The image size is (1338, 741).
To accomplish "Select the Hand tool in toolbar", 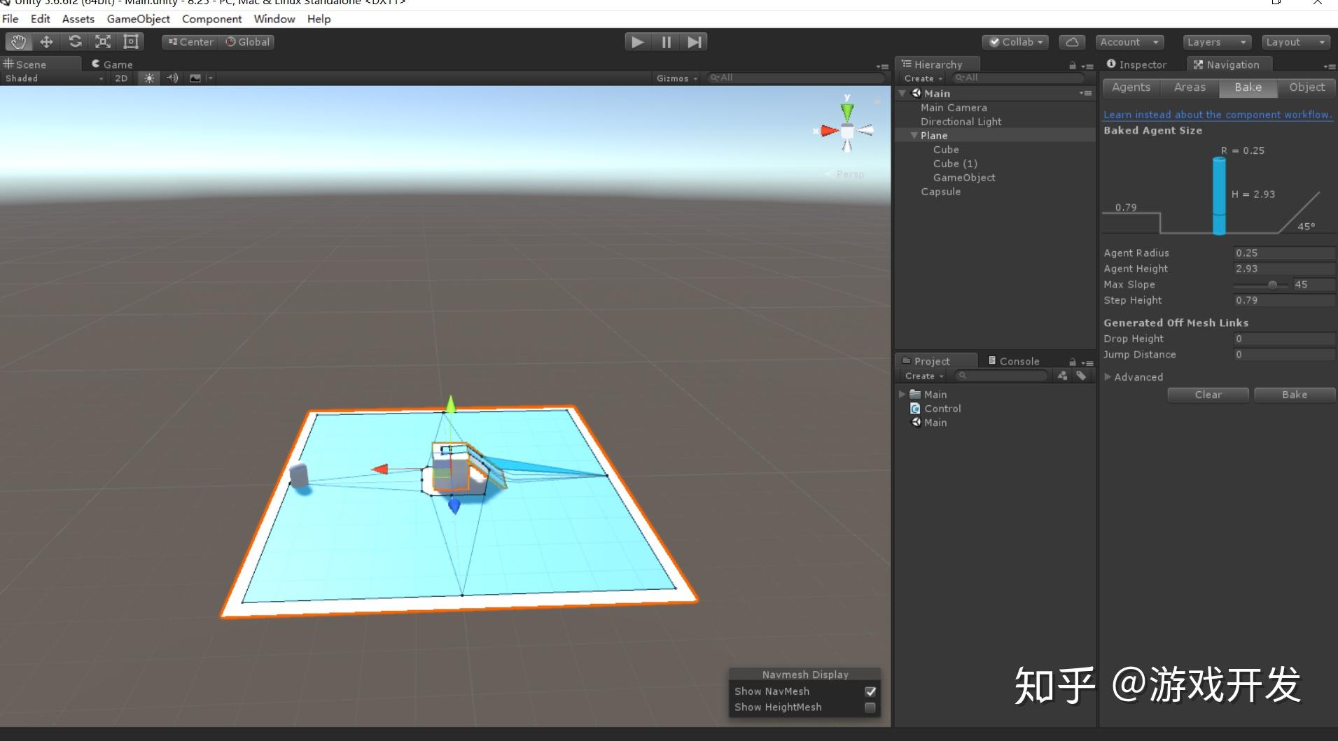I will point(18,42).
